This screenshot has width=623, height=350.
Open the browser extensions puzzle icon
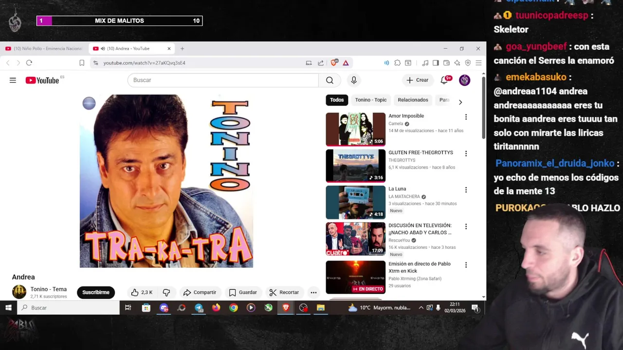pyautogui.click(x=398, y=63)
